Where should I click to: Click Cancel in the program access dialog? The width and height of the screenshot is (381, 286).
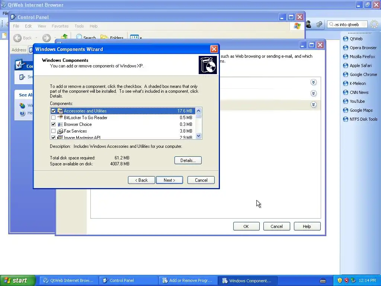[276, 226]
